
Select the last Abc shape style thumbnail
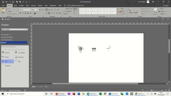coord(113,11)
